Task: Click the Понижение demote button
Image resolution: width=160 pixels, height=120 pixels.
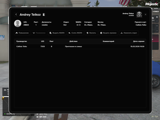Action: (x=39, y=33)
